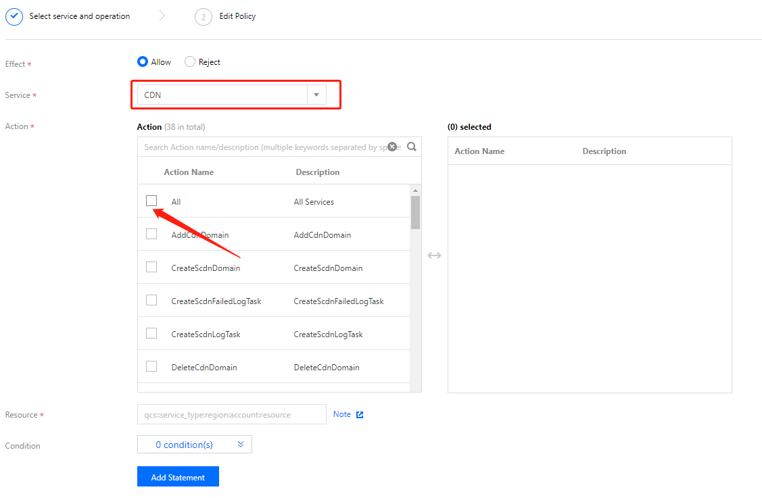The width and height of the screenshot is (762, 498).
Task: Click the transfer arrows between lists
Action: [434, 255]
